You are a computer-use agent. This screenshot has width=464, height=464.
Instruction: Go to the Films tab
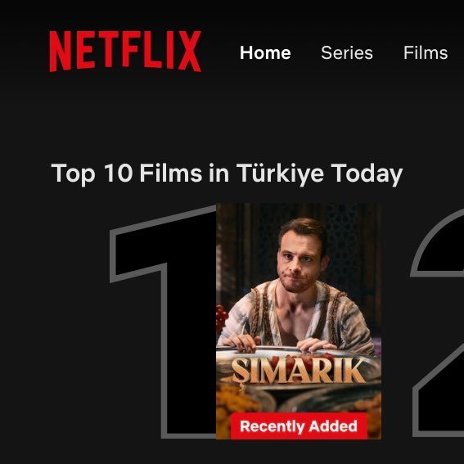[x=426, y=53]
